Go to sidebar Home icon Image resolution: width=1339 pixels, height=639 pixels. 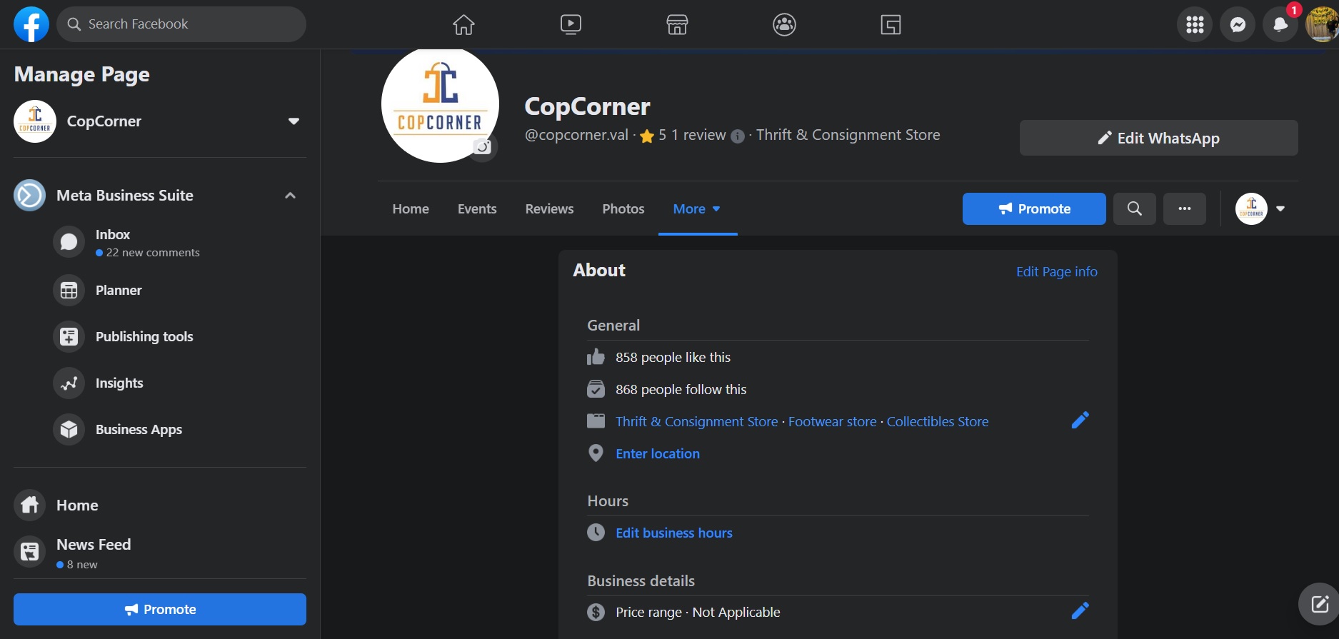pos(29,505)
